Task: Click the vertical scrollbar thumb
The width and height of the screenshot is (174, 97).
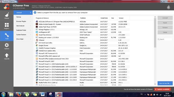Action: tap(155, 33)
